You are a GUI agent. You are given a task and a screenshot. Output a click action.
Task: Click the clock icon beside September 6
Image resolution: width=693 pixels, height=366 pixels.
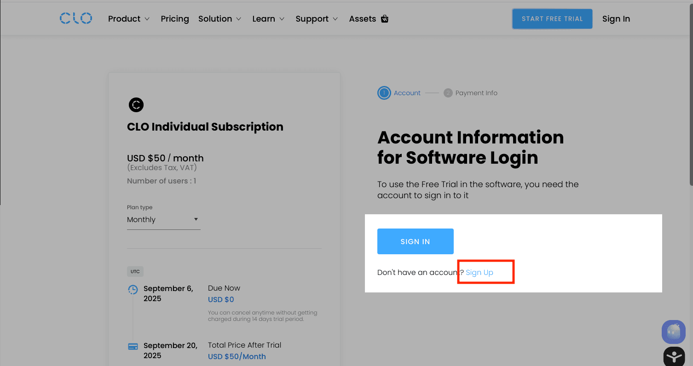(x=133, y=290)
